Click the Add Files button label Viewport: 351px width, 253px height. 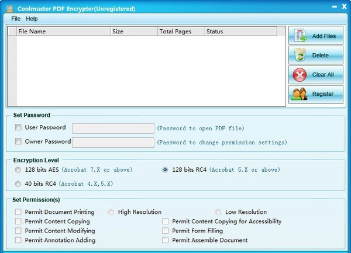[324, 36]
